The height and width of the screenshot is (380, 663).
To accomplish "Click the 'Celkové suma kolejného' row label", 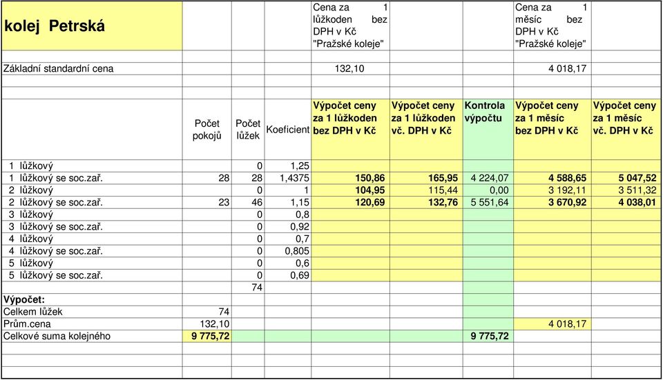I will tap(57, 337).
